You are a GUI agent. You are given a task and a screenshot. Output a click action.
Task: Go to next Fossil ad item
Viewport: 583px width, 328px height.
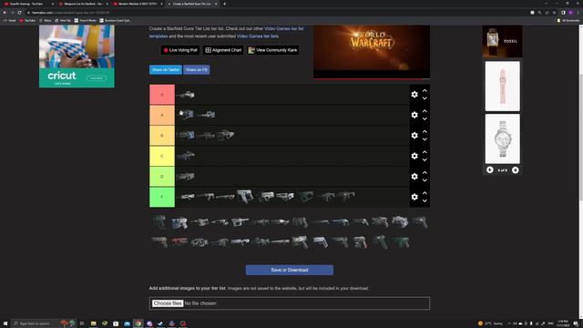516,170
